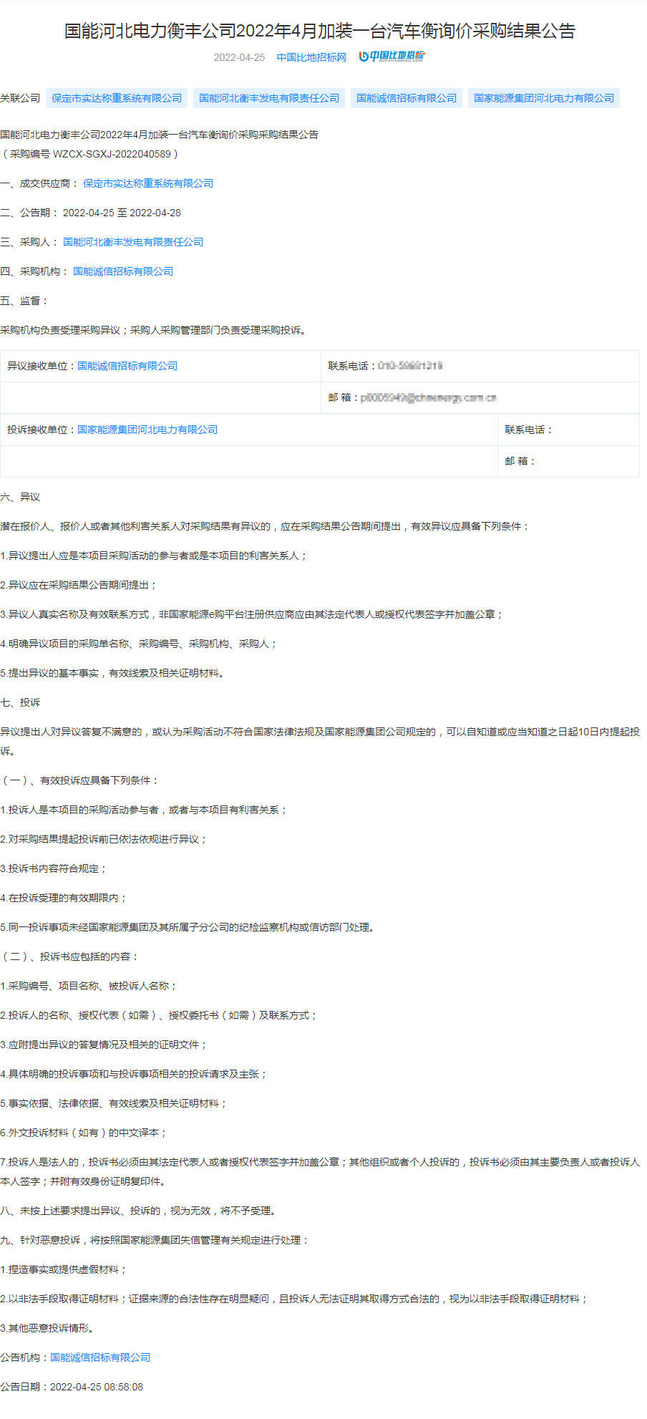
Task: Open the 国家能源集团河北电力有限公司 related company tag
Action: pos(544,98)
